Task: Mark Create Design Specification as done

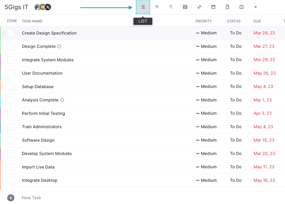Action: [x=11, y=33]
